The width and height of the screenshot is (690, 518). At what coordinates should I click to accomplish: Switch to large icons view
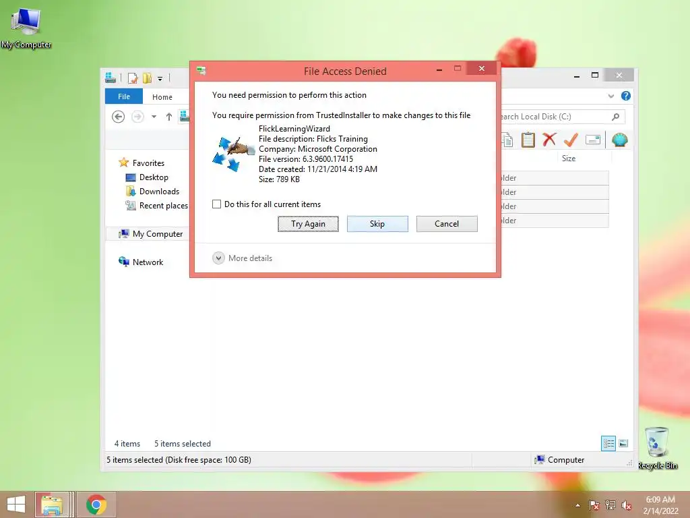point(623,443)
